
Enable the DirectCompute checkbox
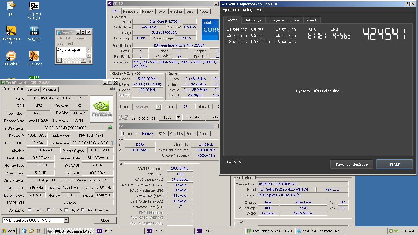pyautogui.click(x=83, y=210)
